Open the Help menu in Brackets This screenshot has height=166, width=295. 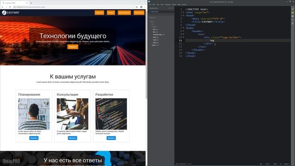pyautogui.click(x=179, y=5)
